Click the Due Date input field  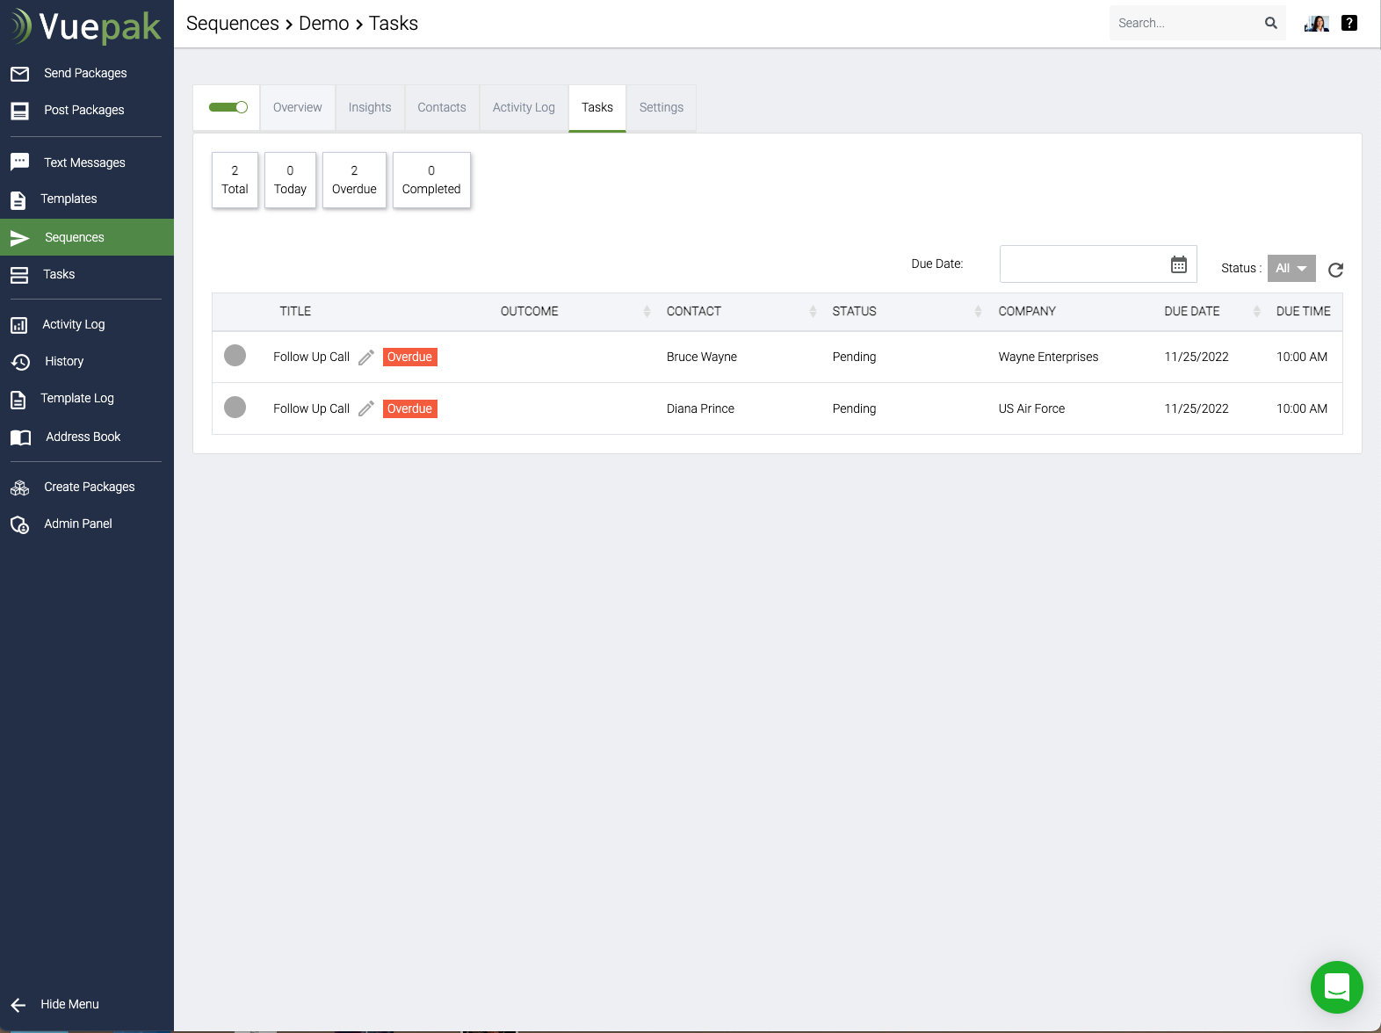click(x=1082, y=264)
